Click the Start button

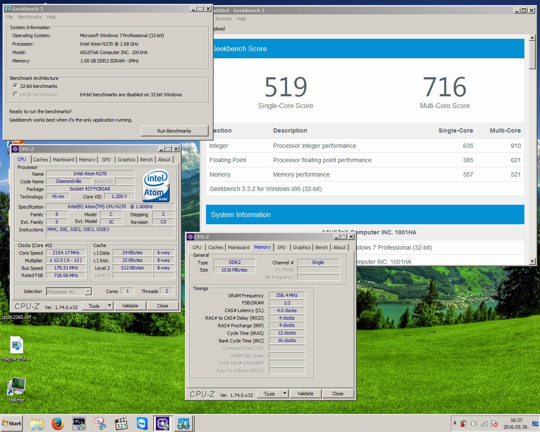tap(12, 423)
